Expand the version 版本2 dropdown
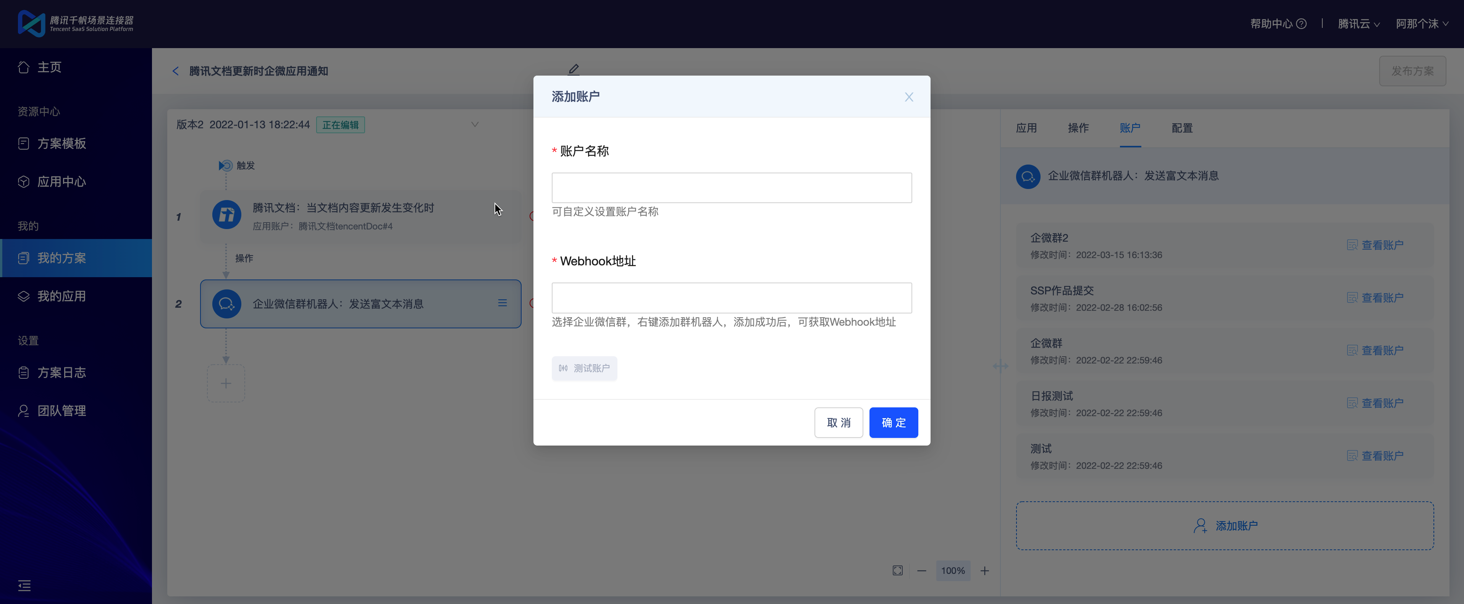This screenshot has width=1464, height=604. click(475, 124)
